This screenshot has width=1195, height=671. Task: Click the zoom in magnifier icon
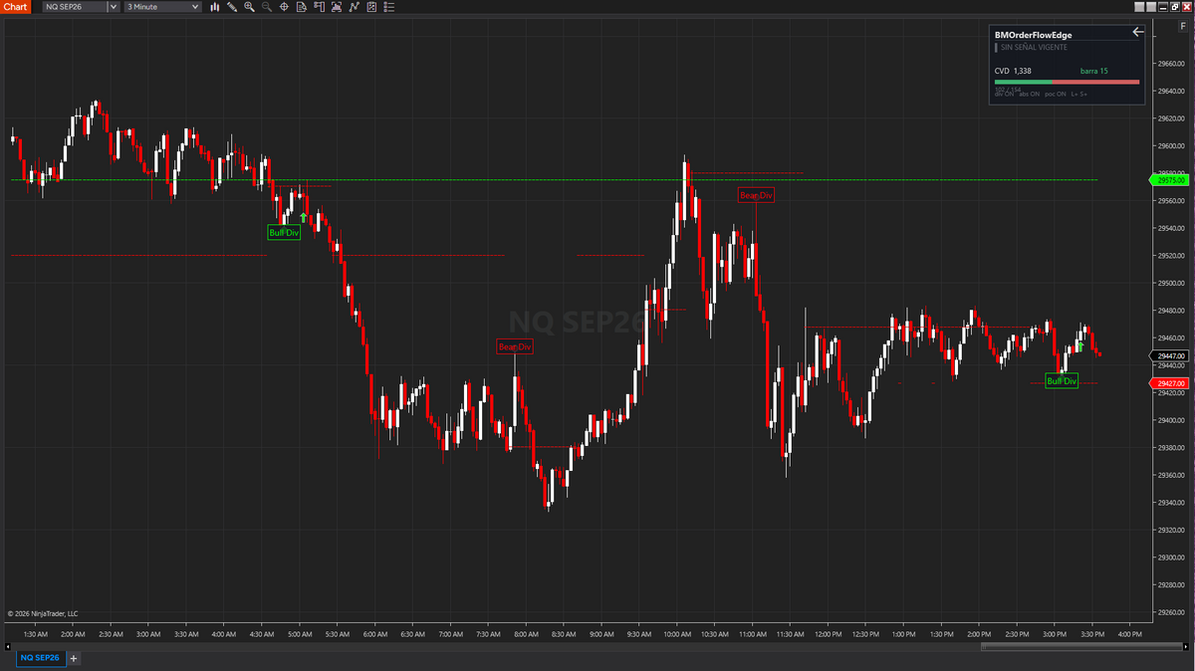tap(249, 7)
